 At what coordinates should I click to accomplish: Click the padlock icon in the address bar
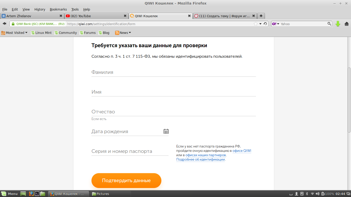[13, 24]
